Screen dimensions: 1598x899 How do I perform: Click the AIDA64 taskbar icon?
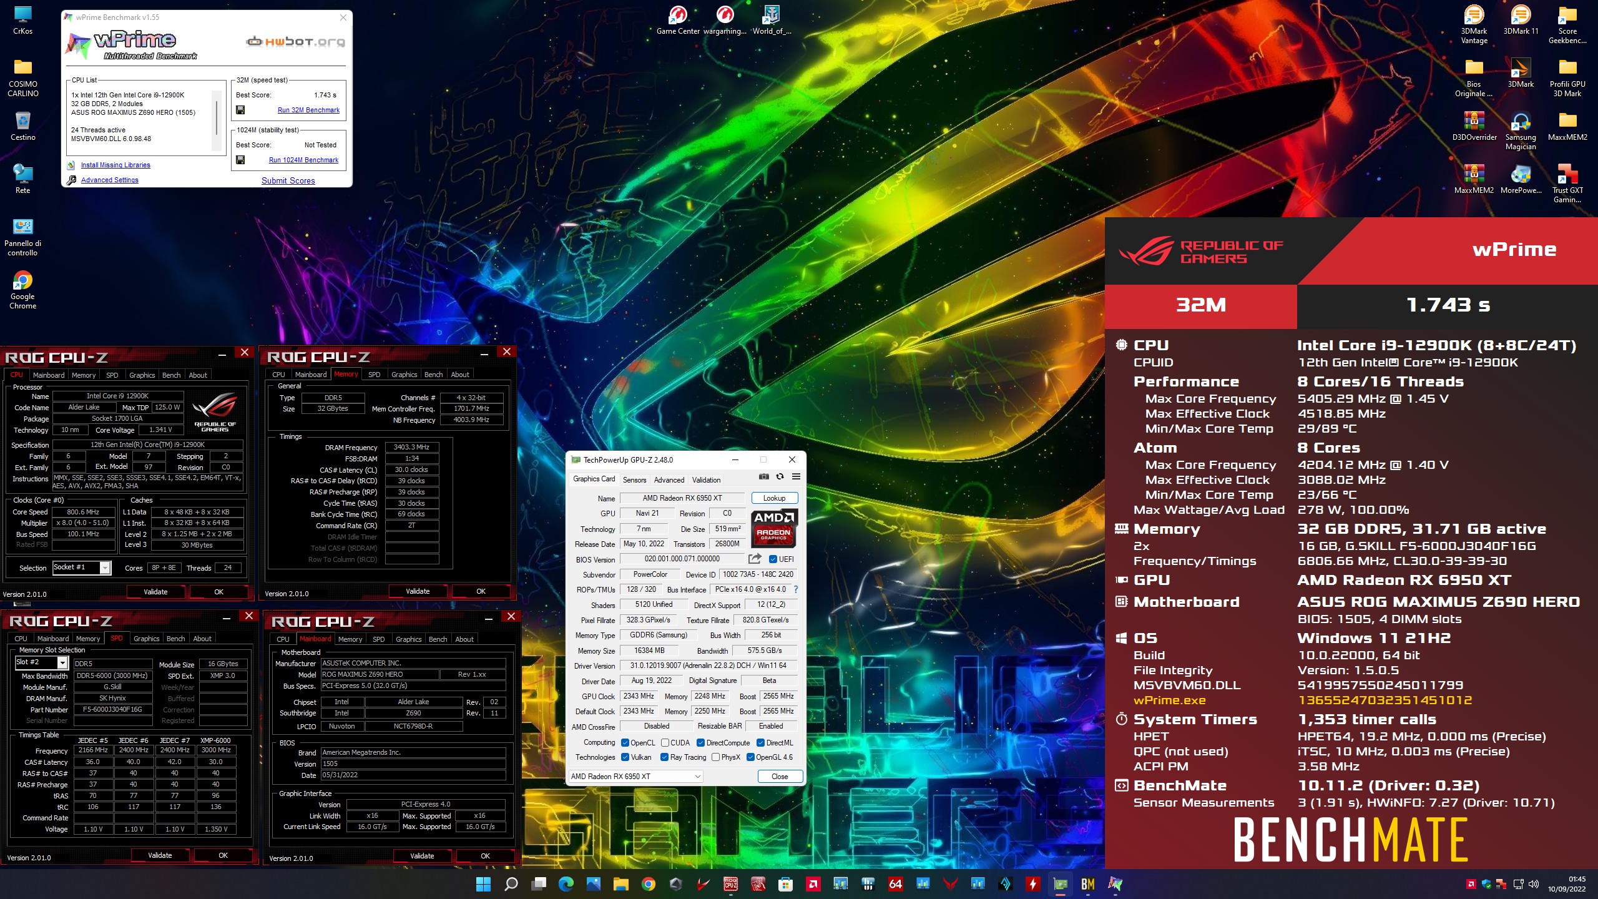(x=896, y=884)
